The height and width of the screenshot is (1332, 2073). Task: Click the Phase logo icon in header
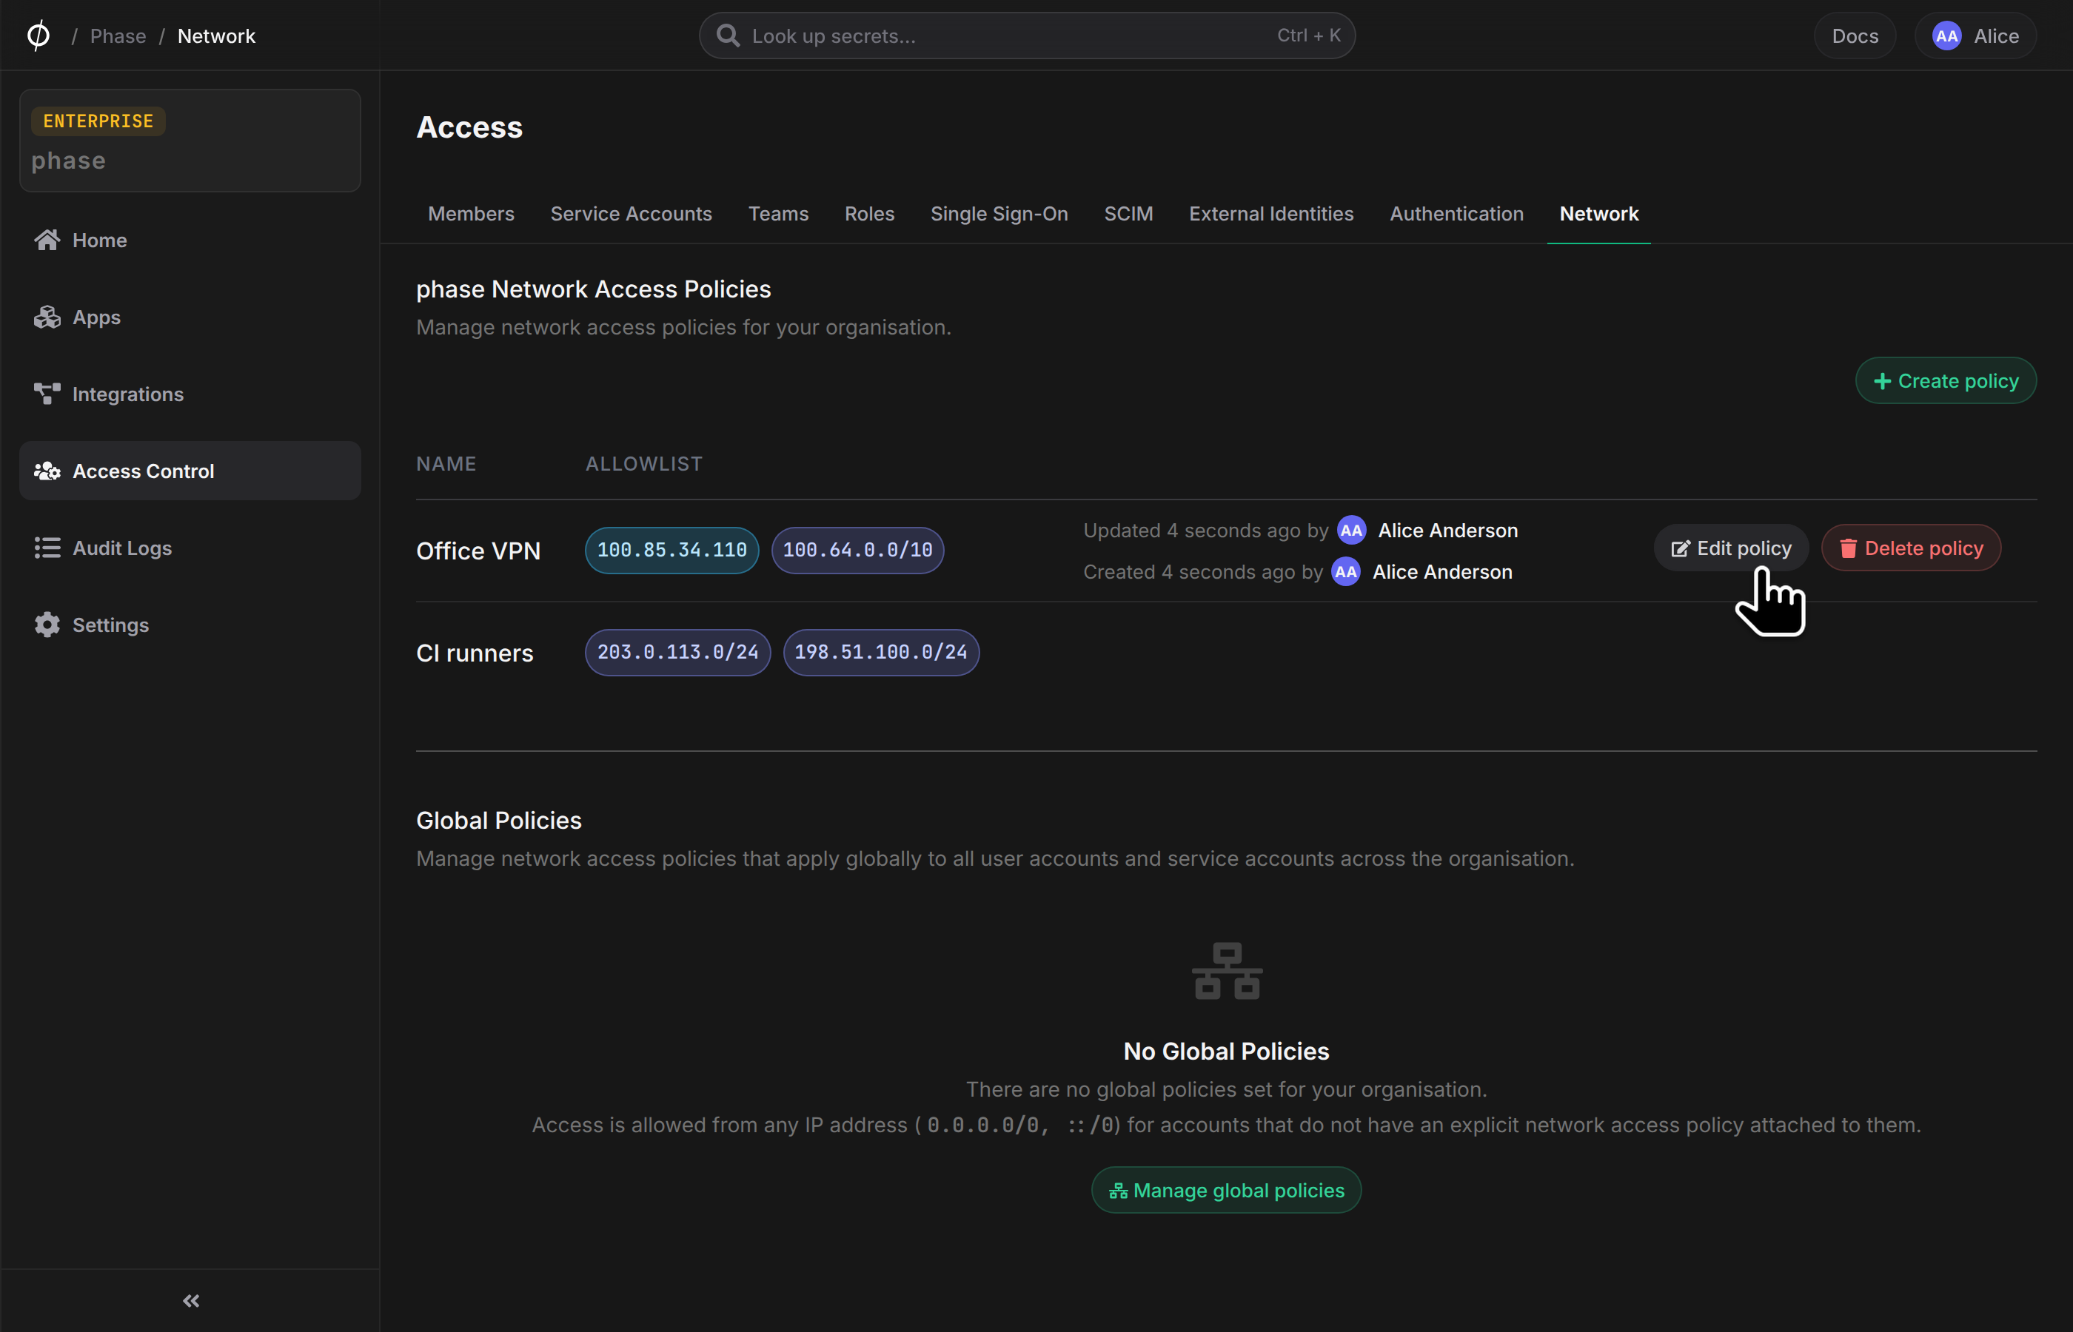click(x=38, y=36)
